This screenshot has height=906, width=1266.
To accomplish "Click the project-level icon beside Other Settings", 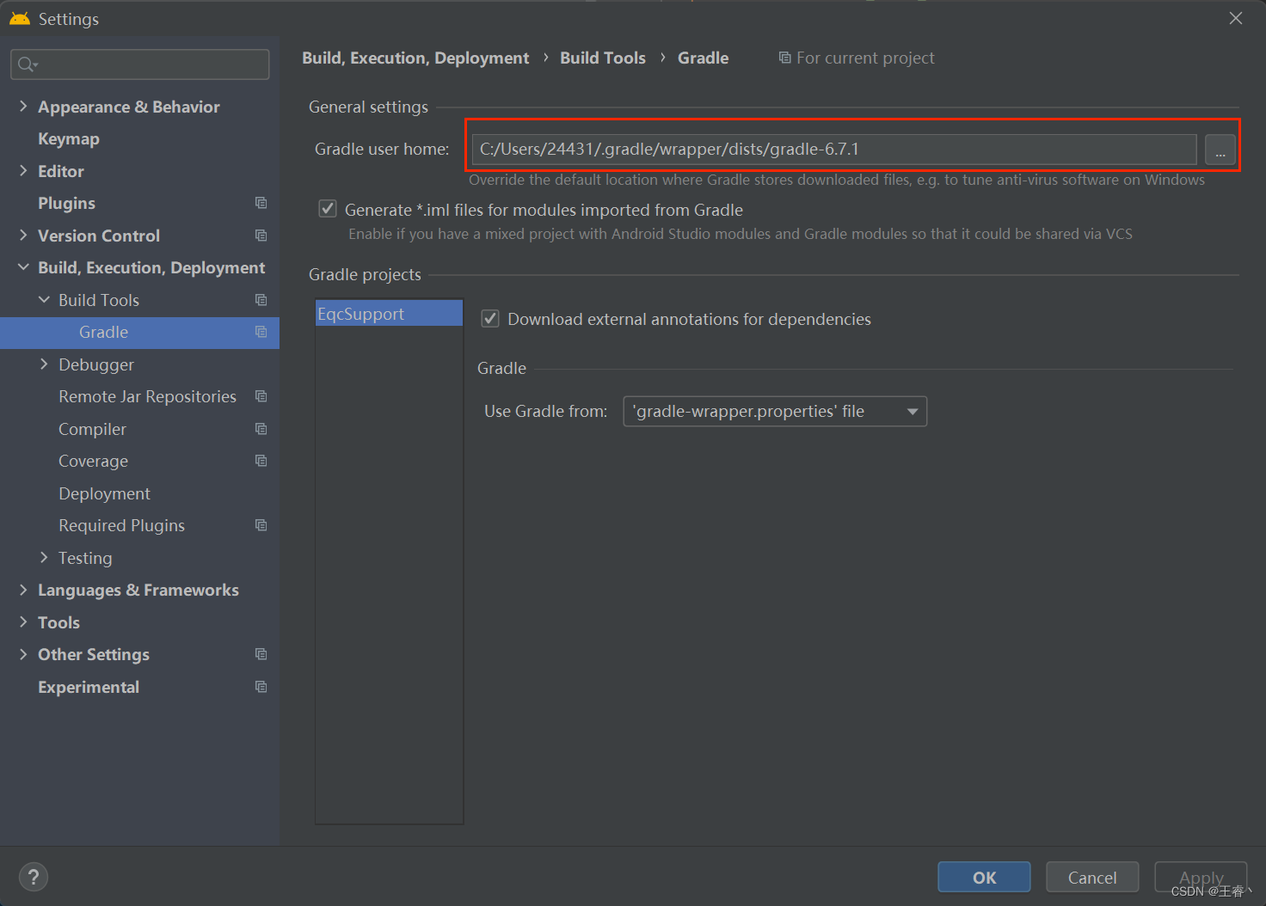I will pyautogui.click(x=261, y=654).
